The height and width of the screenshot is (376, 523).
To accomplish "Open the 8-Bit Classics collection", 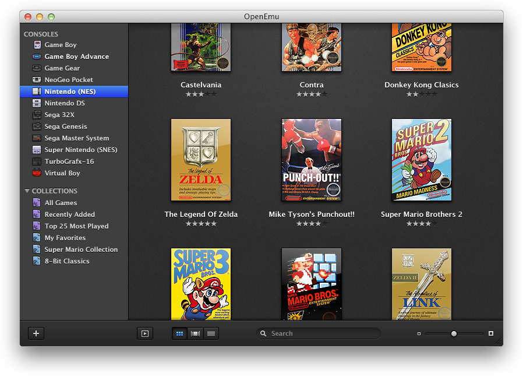I will pos(74,261).
